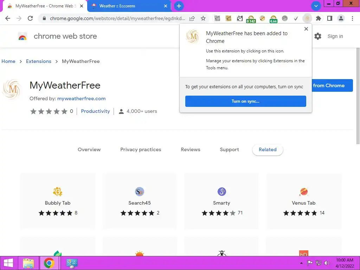Click the Sign in link
This screenshot has height=270, width=360.
coord(335,36)
